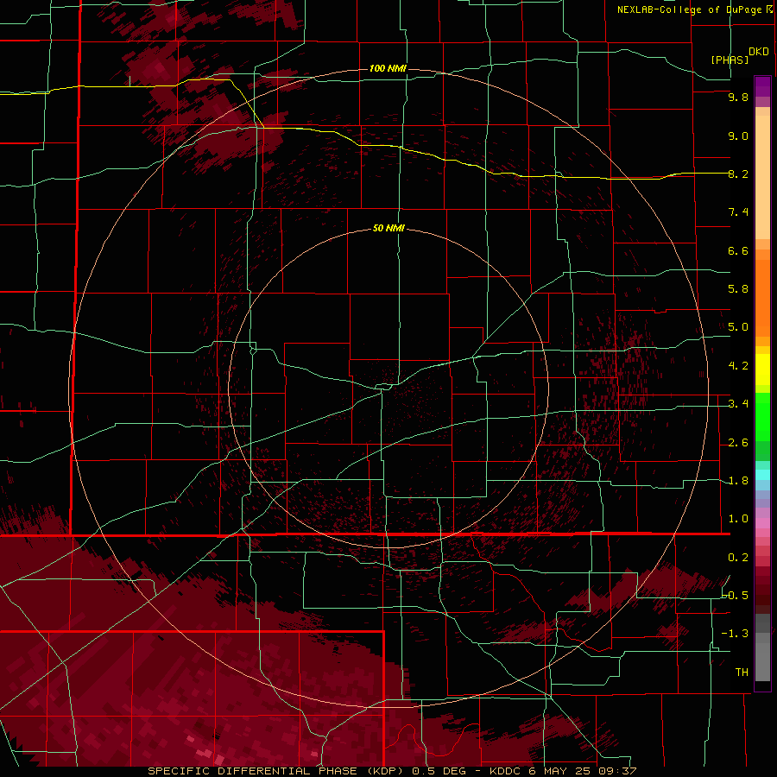Click the KDDC station identifier in the caption
The height and width of the screenshot is (777, 777).
[x=506, y=771]
